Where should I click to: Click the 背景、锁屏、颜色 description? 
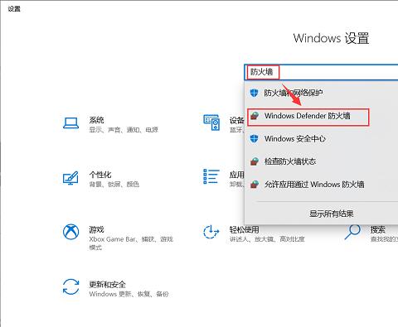pos(114,184)
